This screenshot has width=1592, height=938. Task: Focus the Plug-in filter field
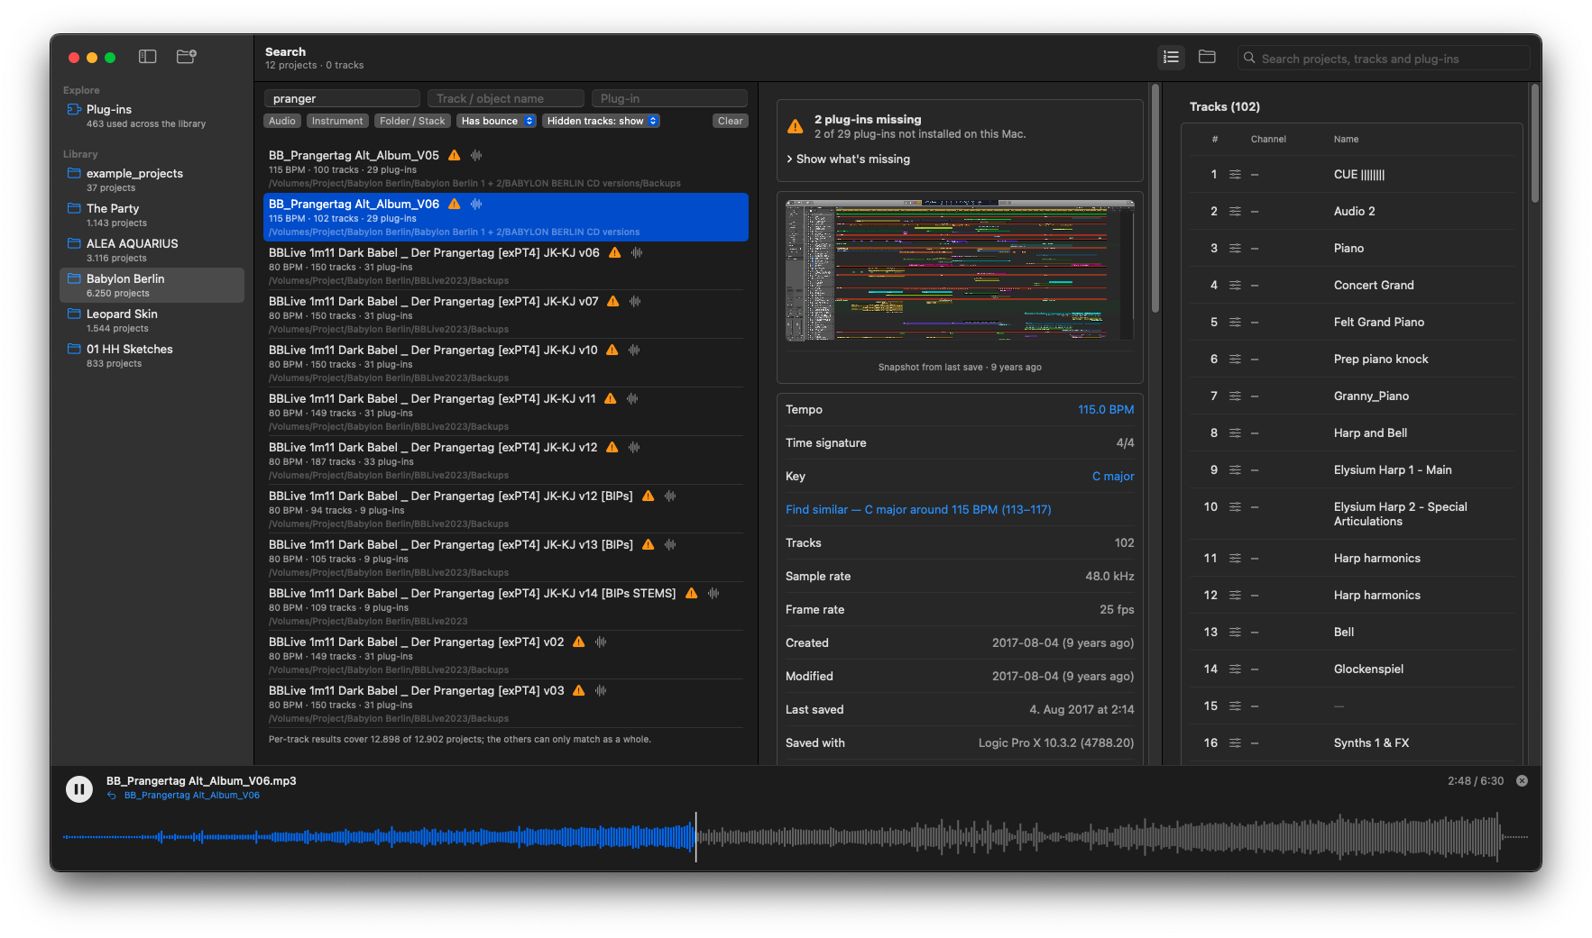point(669,98)
